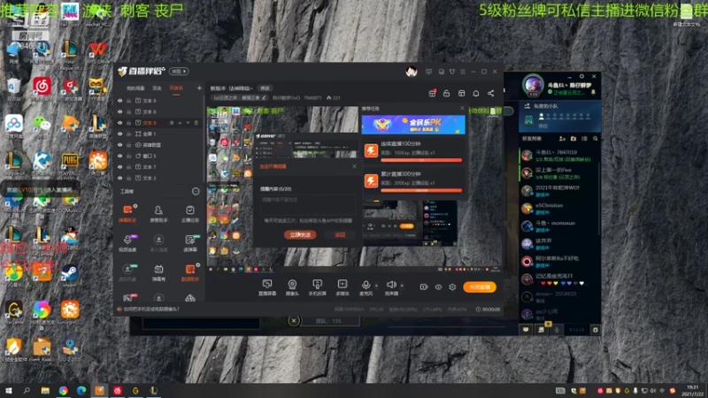The image size is (708, 398).
Task: Hide the 文本 6 source with its eye icon
Action: point(119,111)
